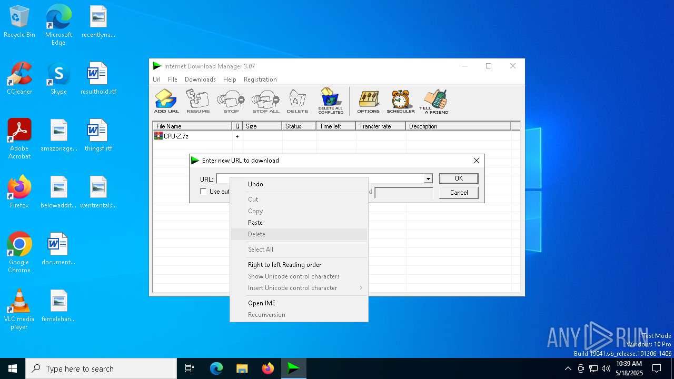674x379 pixels.
Task: Select Right to left Reading order
Action: pos(299,265)
